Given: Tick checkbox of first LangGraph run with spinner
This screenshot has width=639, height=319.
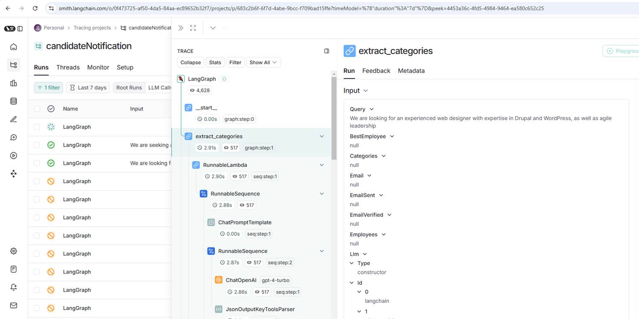Looking at the screenshot, I should (37, 127).
